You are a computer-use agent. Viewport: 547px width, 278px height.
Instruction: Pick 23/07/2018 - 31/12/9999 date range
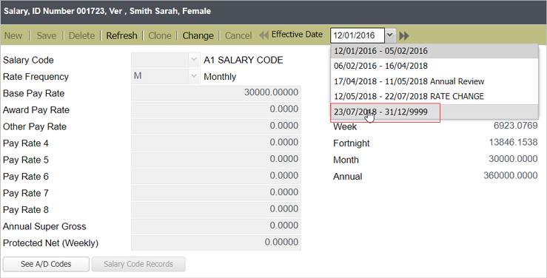[x=434, y=112]
